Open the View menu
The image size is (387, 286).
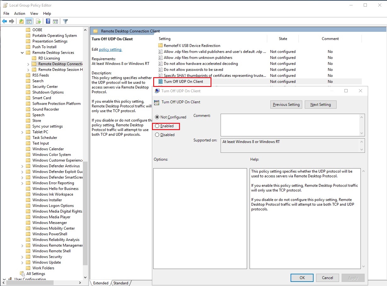(x=34, y=14)
